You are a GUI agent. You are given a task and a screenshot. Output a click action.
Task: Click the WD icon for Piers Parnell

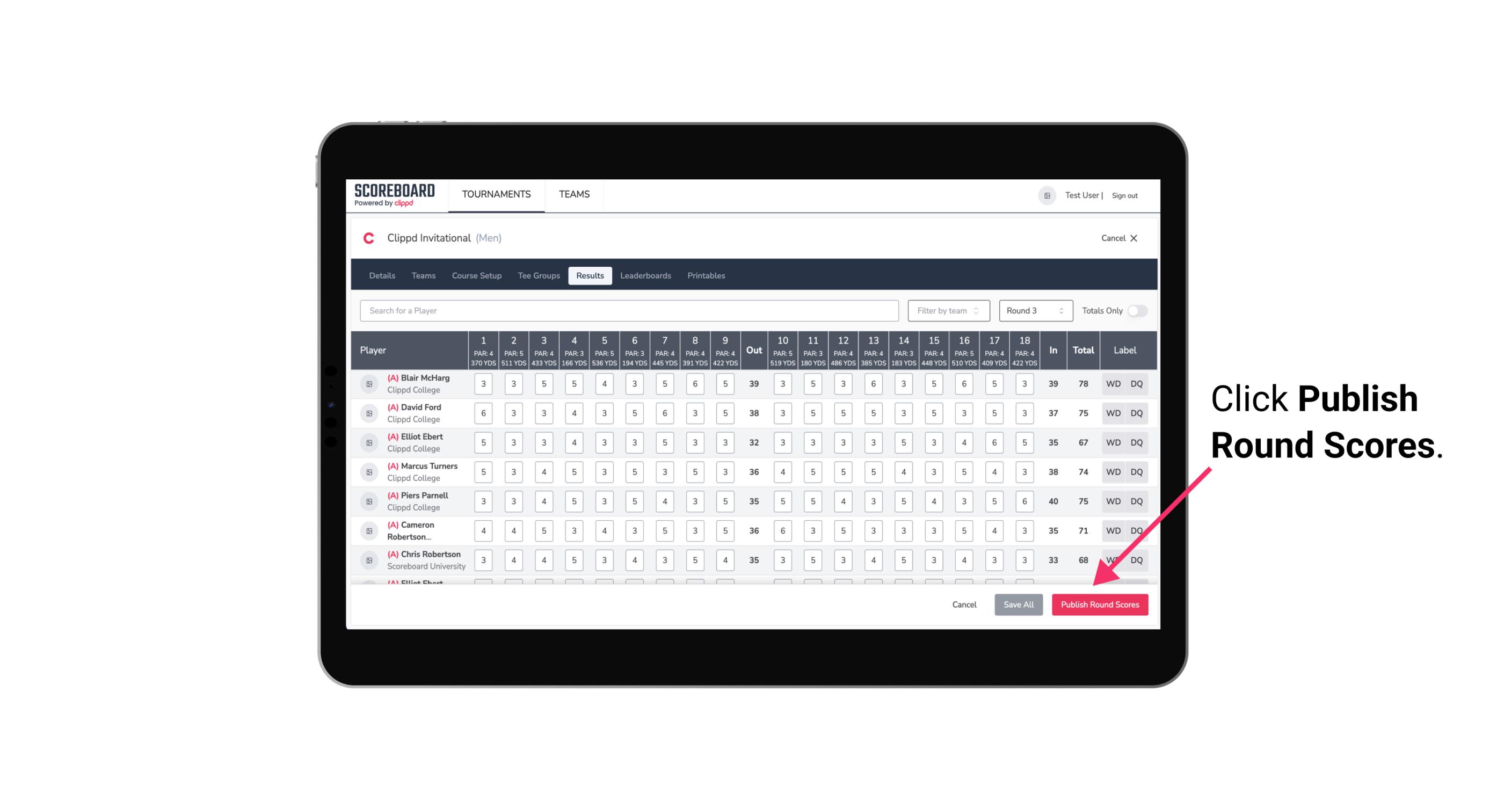(1113, 501)
